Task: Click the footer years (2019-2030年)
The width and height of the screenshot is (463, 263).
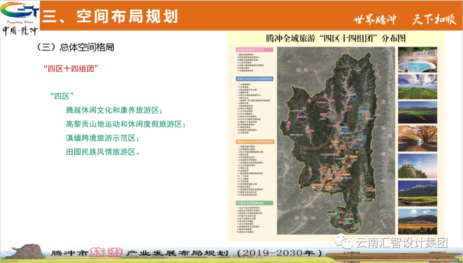Action: click(x=280, y=253)
